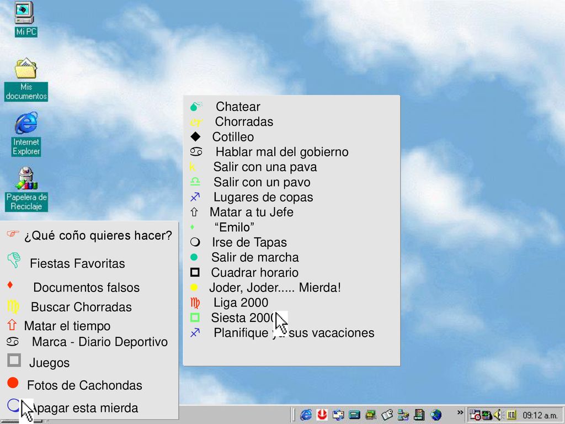The image size is (565, 424).
Task: Open the ICQ tray icon
Action: 511,415
